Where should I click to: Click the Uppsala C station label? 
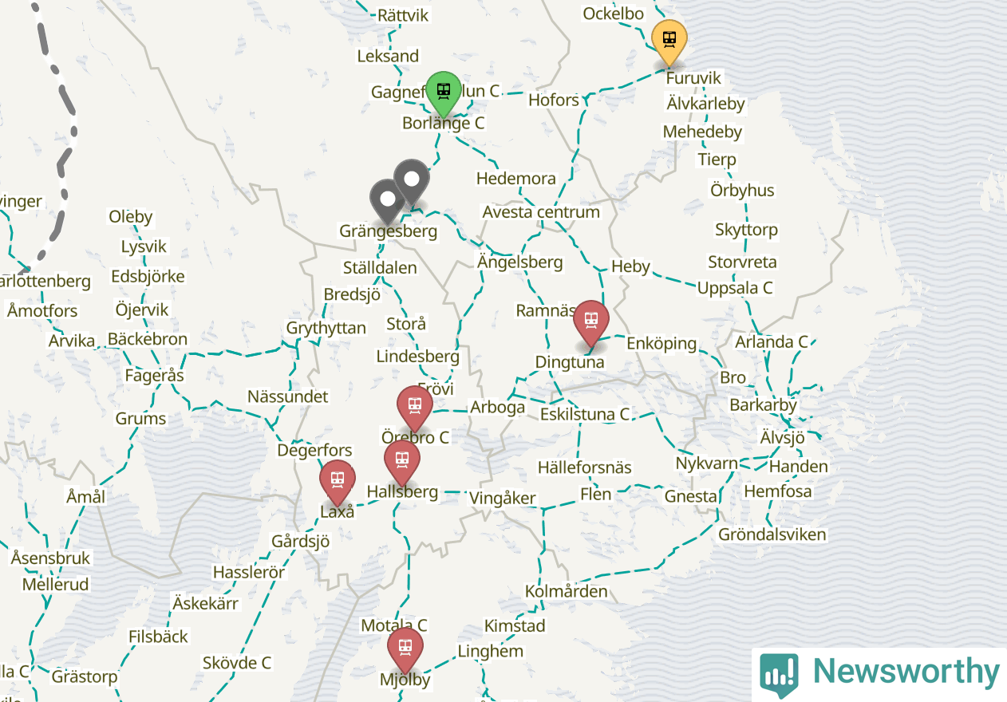735,288
